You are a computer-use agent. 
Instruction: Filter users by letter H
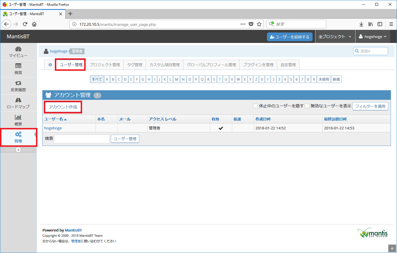[x=149, y=79]
